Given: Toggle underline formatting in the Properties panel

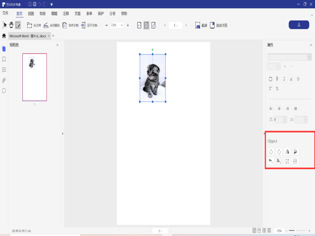Looking at the screenshot, I should [291, 79].
